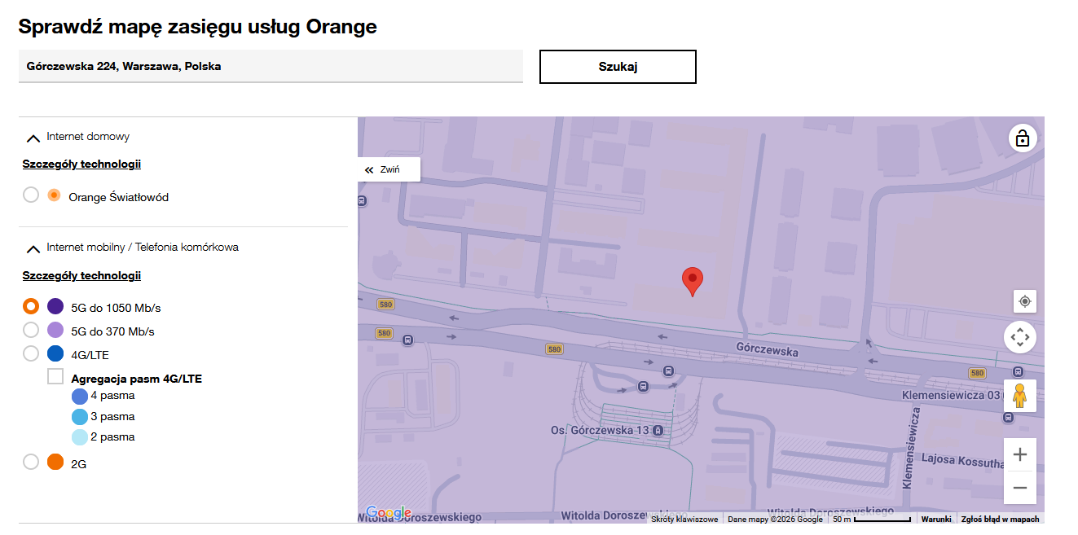Click dark purple 5G 1050 Mb/s swatch
This screenshot has height=535, width=1078.
pyautogui.click(x=55, y=306)
